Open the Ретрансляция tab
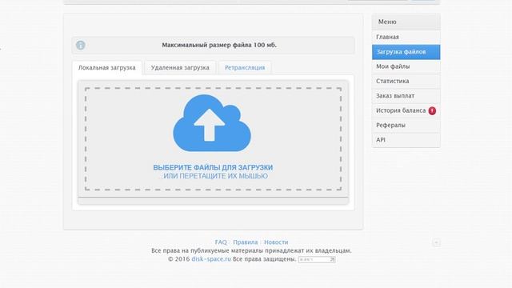The image size is (512, 288). pos(245,67)
